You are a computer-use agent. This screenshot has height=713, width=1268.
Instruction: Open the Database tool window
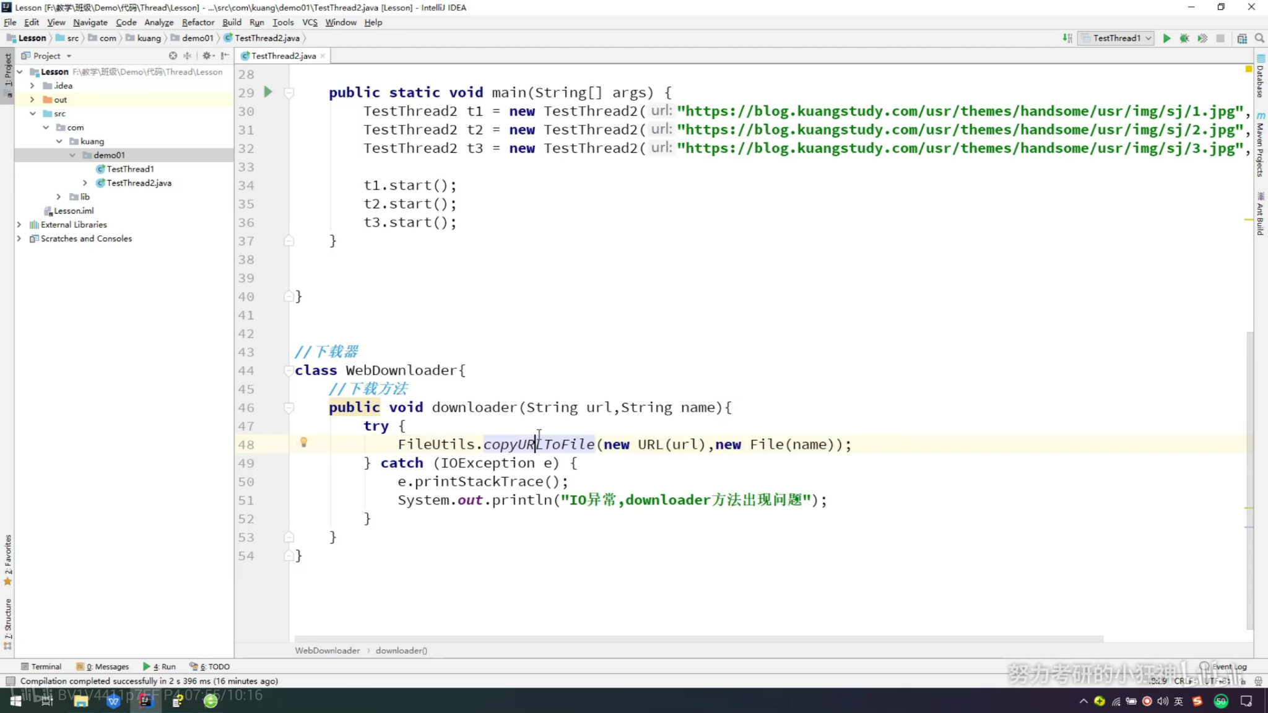(x=1261, y=76)
